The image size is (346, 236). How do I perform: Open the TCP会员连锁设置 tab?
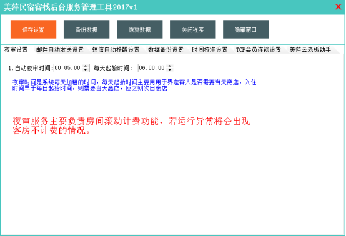click(x=259, y=49)
